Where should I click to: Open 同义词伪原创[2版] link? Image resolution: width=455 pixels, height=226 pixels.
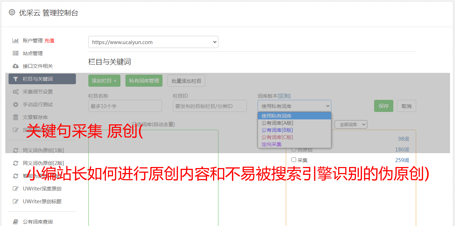click(43, 163)
